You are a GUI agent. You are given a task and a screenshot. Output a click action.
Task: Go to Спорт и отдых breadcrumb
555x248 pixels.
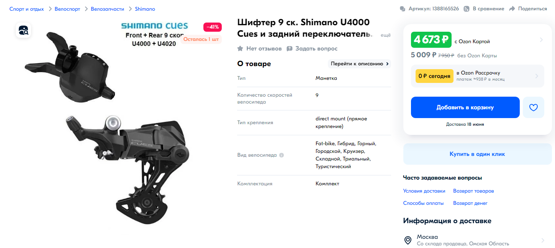click(27, 9)
